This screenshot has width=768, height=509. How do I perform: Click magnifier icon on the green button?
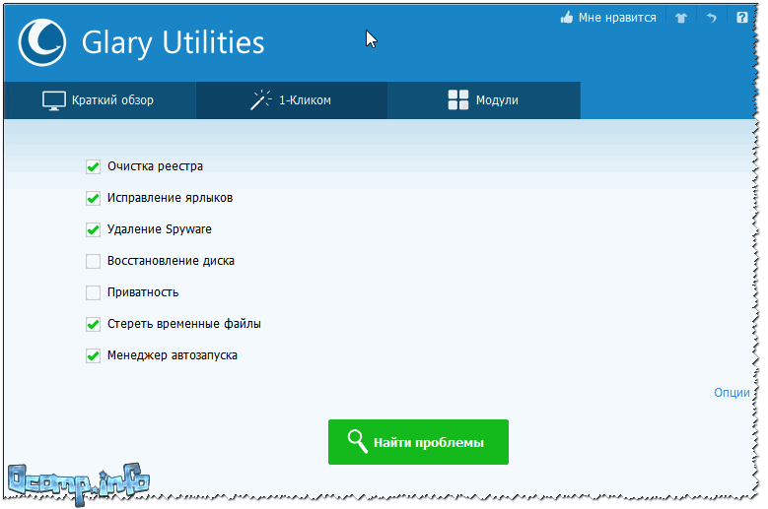coord(357,441)
